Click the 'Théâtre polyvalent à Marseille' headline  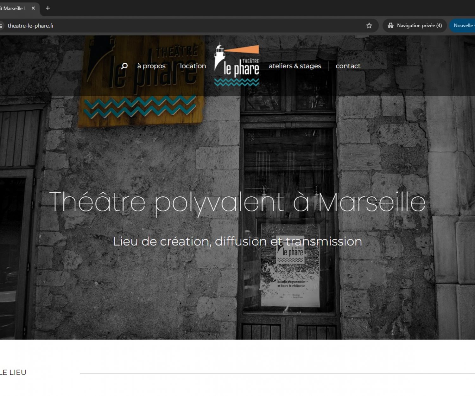[237, 202]
